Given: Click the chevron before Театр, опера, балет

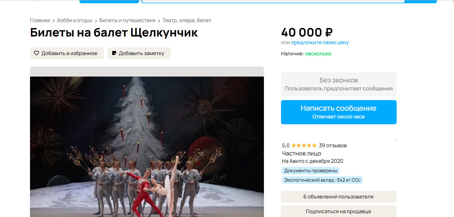Looking at the screenshot, I should click(x=159, y=21).
